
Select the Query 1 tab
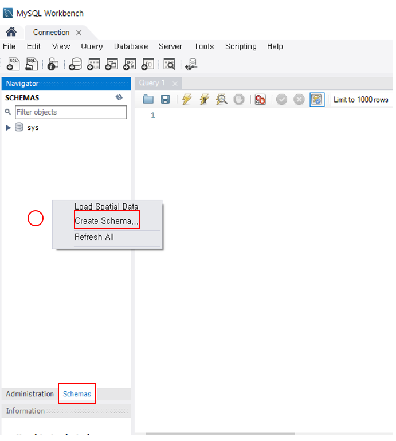coord(152,83)
